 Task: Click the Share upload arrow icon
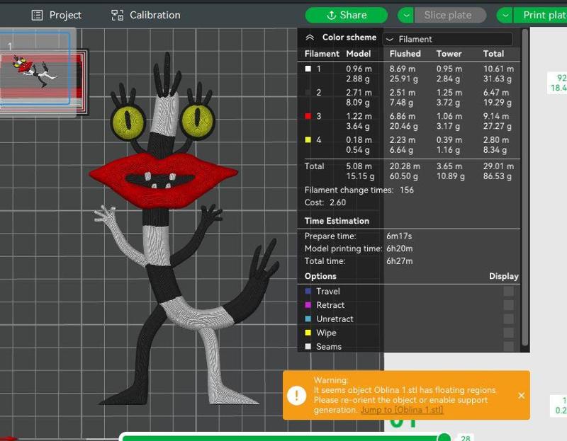coord(331,15)
